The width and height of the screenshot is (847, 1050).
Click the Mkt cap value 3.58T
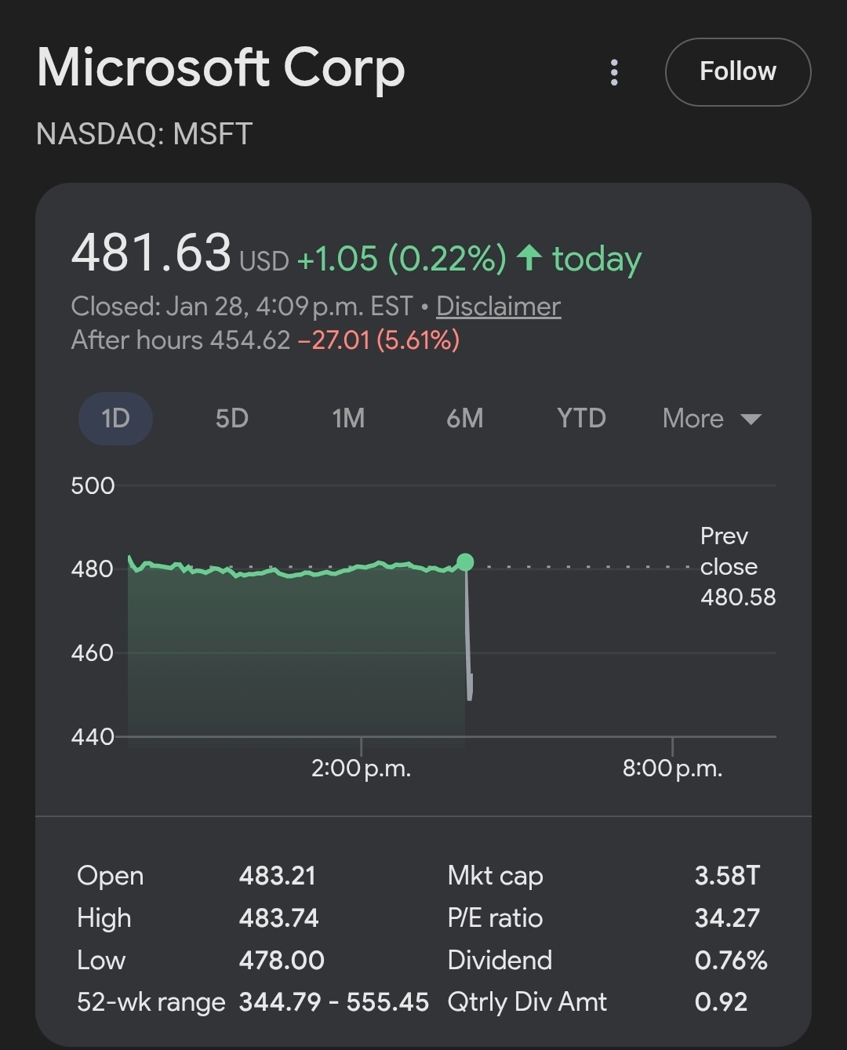[x=726, y=875]
